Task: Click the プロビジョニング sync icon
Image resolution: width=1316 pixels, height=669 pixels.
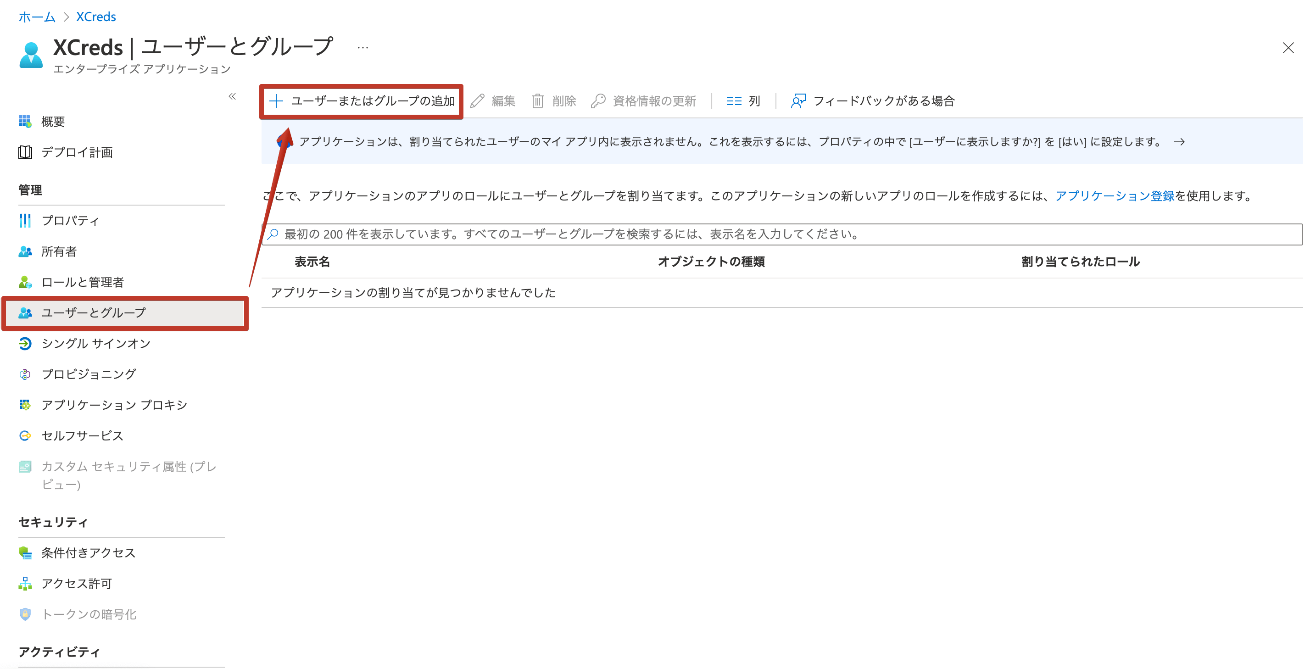Action: coord(25,374)
